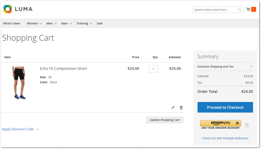
Task: Expand the Apply Discount Code section
Action: [20, 129]
